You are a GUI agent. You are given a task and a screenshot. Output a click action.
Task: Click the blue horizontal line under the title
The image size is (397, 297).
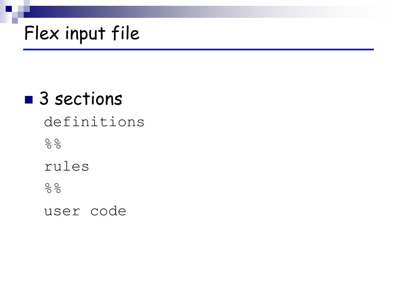[198, 49]
